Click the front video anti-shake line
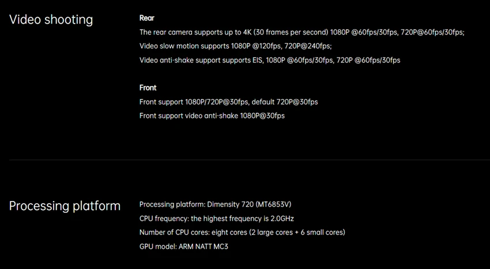 click(212, 116)
